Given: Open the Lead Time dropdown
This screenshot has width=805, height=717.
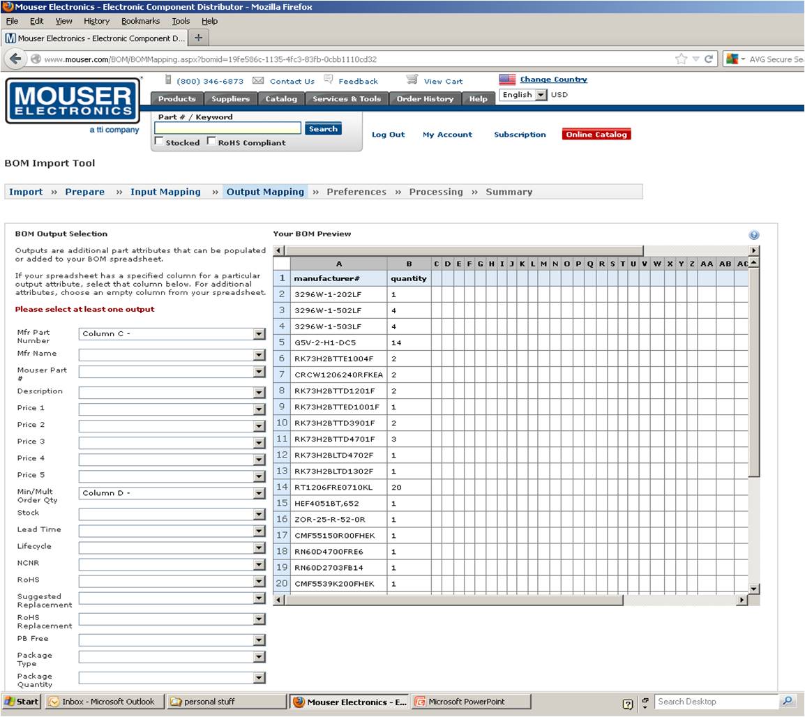Looking at the screenshot, I should pyautogui.click(x=172, y=531).
